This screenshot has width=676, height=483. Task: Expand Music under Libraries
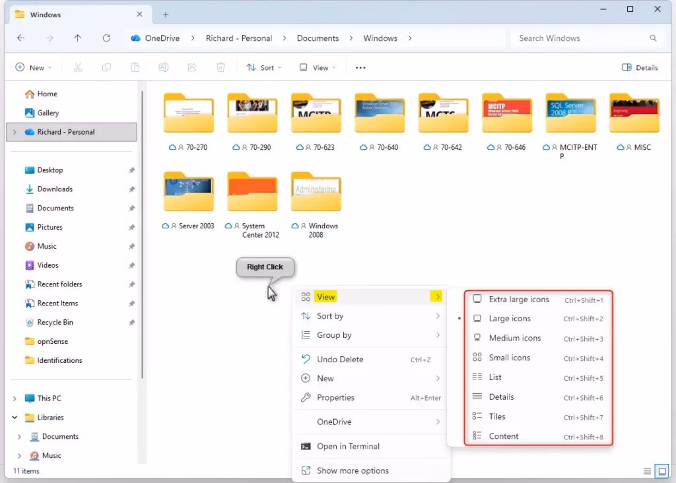click(x=19, y=455)
